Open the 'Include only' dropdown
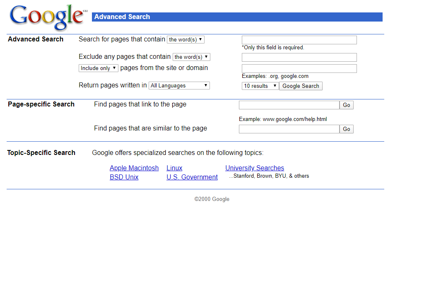424x290 pixels. (99, 68)
